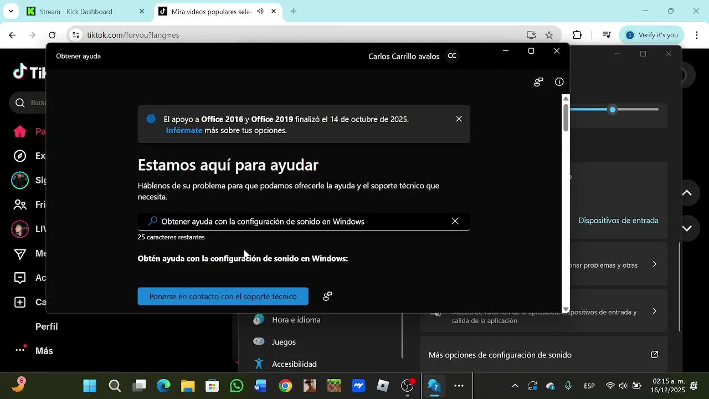Click Ponerse en contacto con el soporte técnico
Image resolution: width=709 pixels, height=399 pixels.
click(223, 296)
